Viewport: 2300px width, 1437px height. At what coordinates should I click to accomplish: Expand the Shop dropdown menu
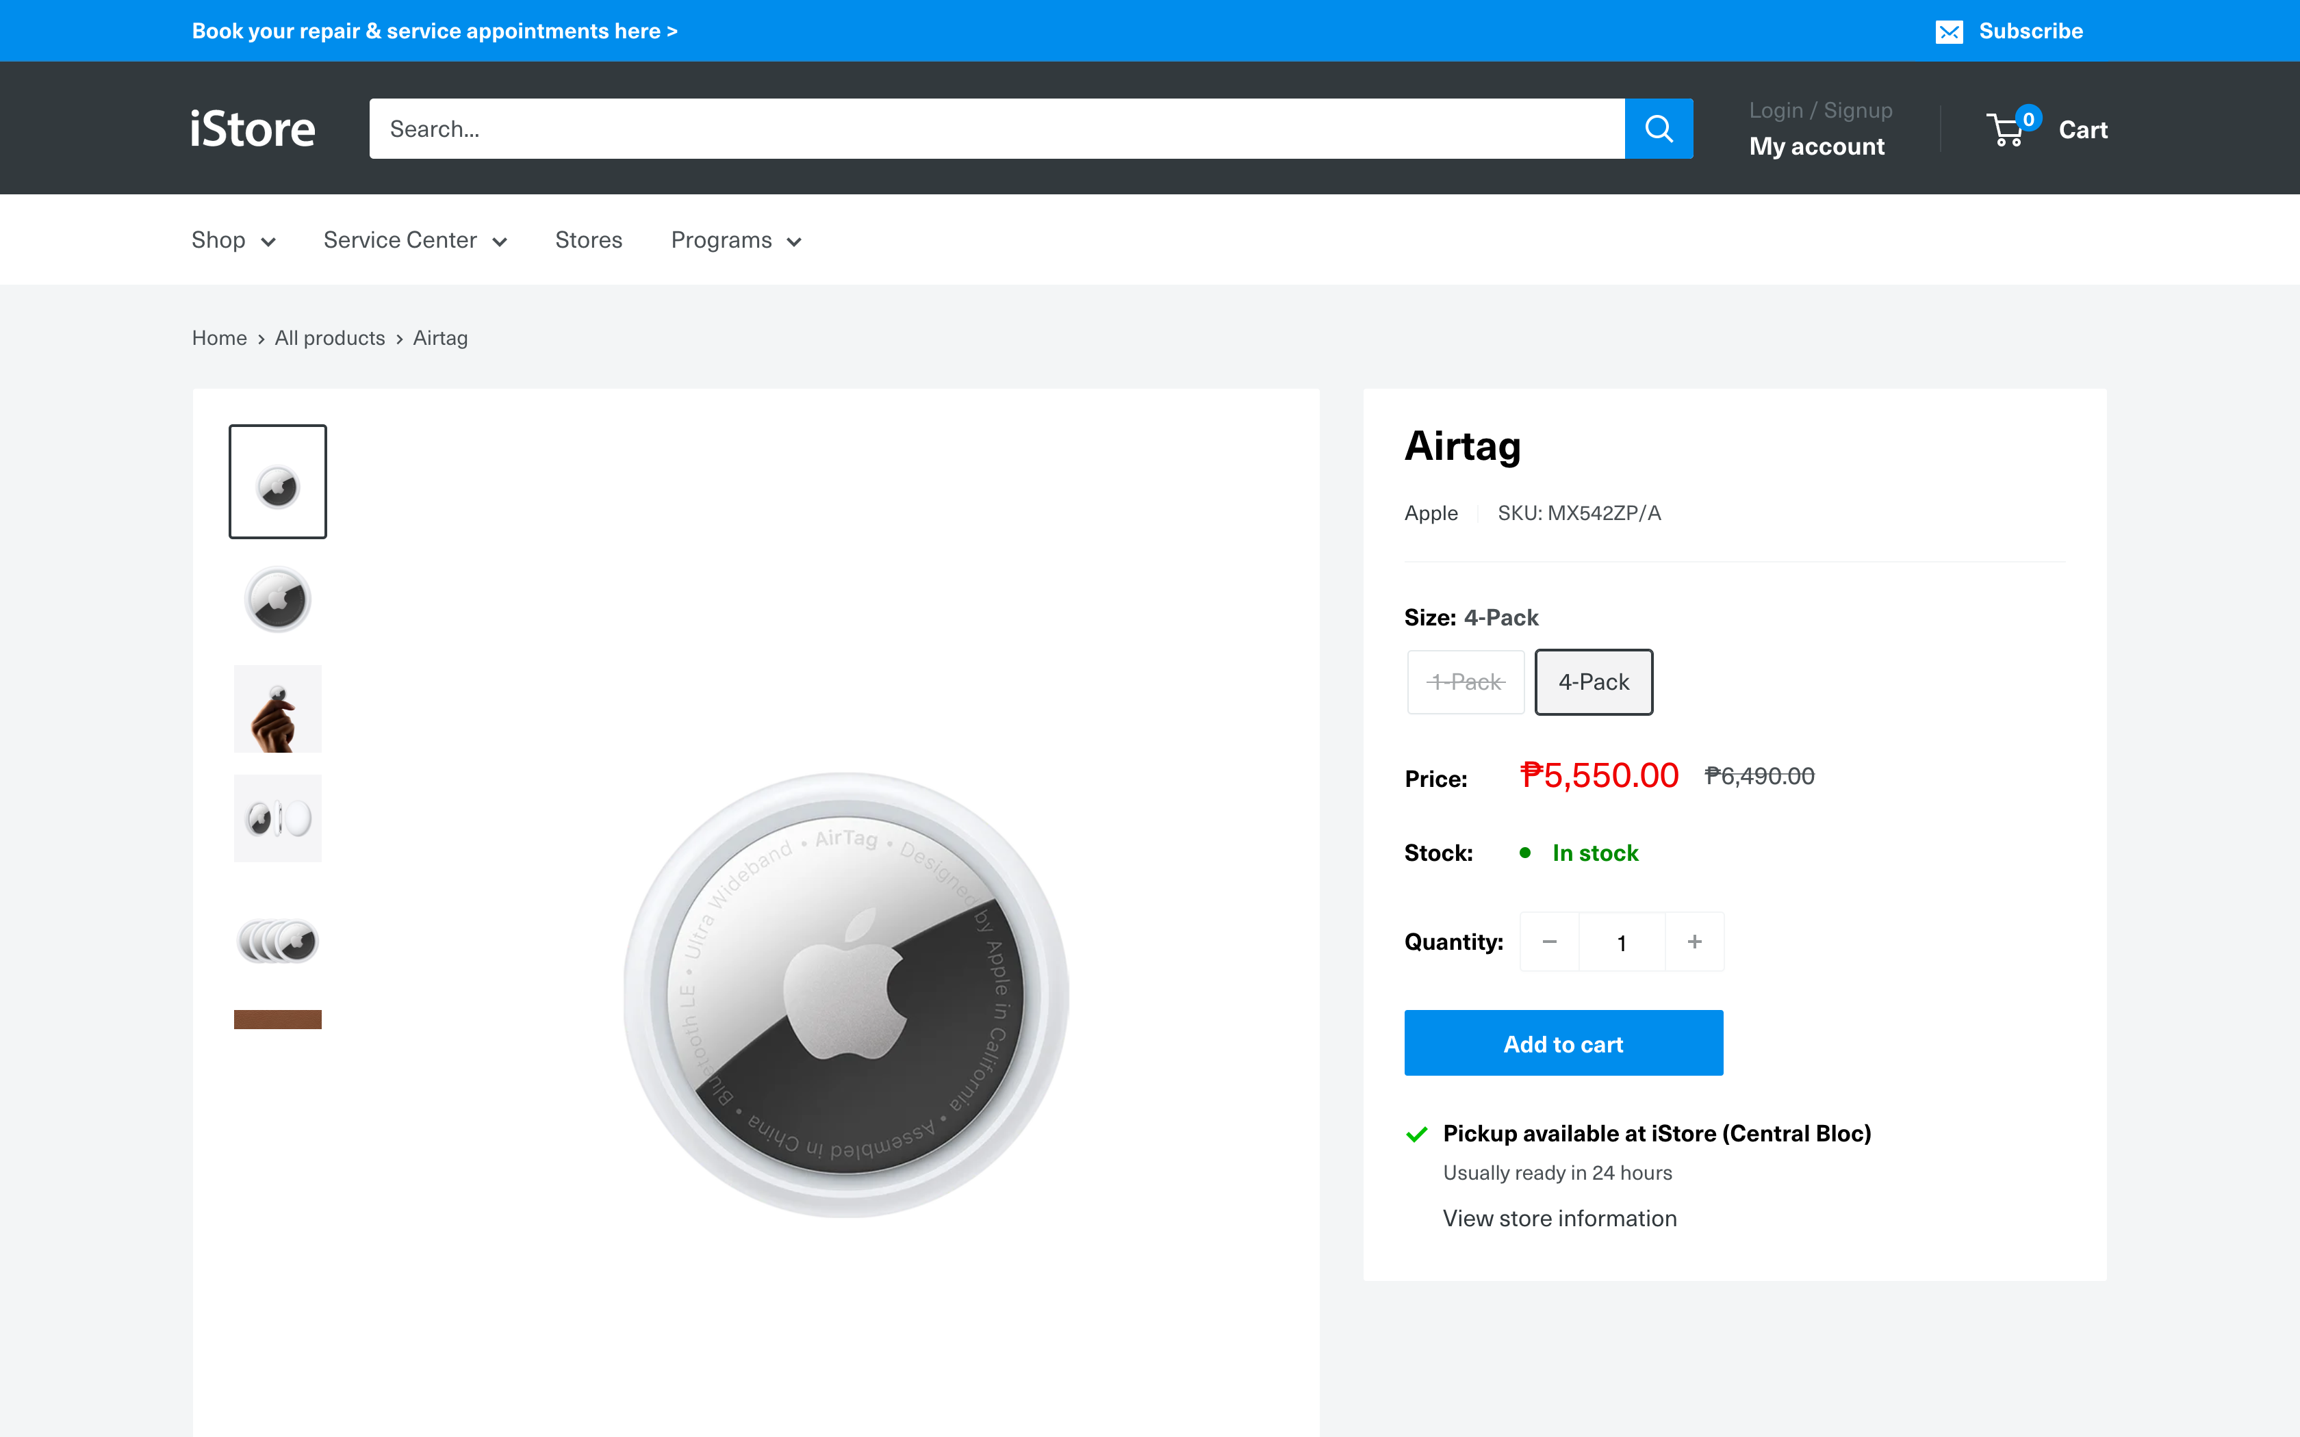click(x=233, y=239)
